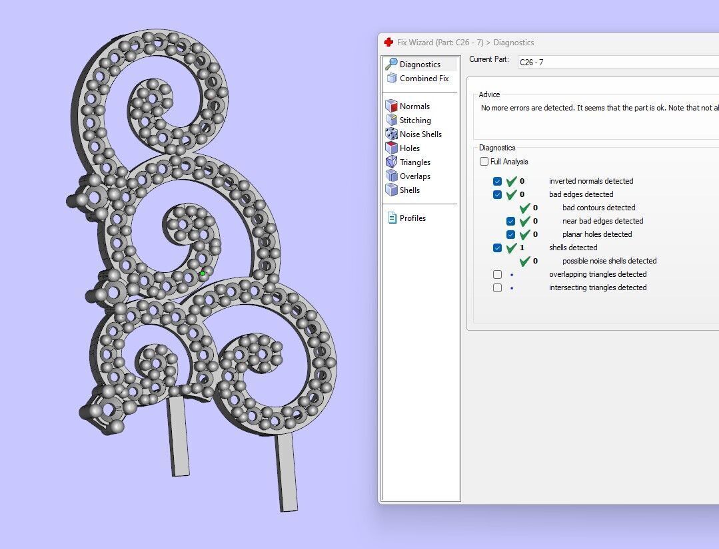Click the Triangles icon
The image size is (719, 549).
tap(391, 162)
